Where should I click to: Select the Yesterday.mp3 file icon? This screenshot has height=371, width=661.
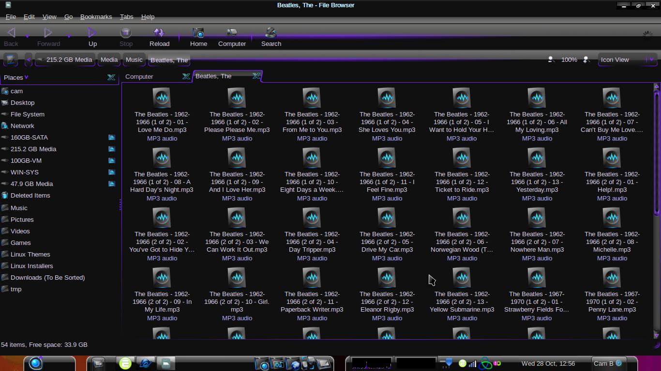point(537,157)
